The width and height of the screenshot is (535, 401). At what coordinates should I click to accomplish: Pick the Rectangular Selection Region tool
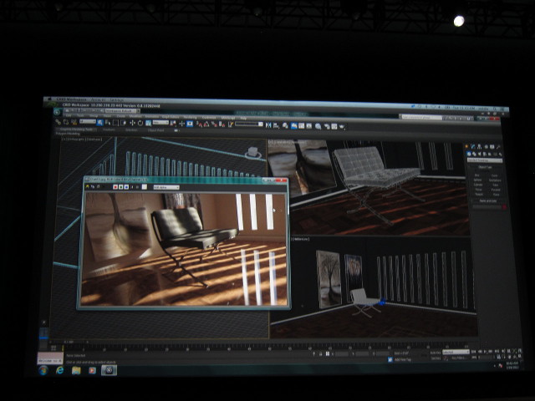pos(115,123)
